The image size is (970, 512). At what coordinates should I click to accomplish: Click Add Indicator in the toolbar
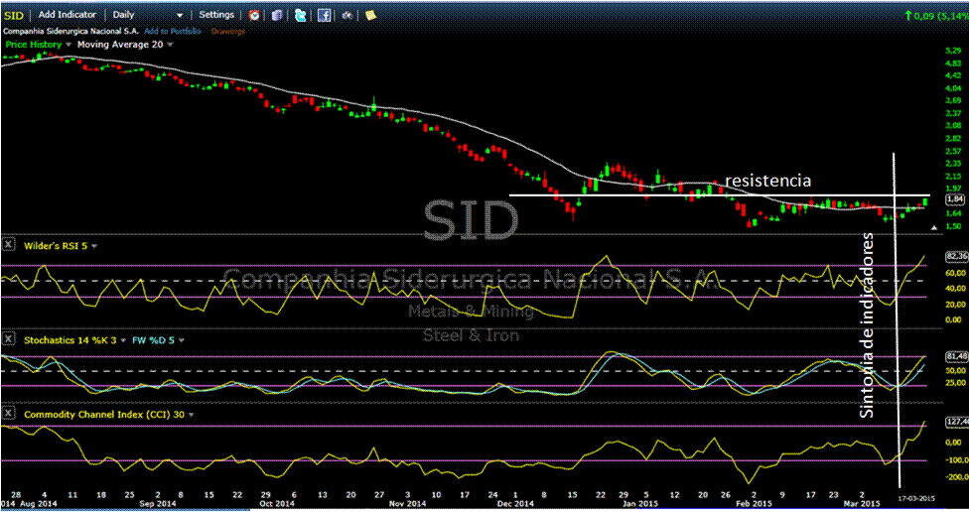point(68,14)
